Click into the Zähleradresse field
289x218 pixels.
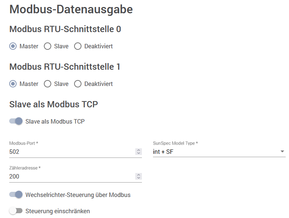click(72, 176)
